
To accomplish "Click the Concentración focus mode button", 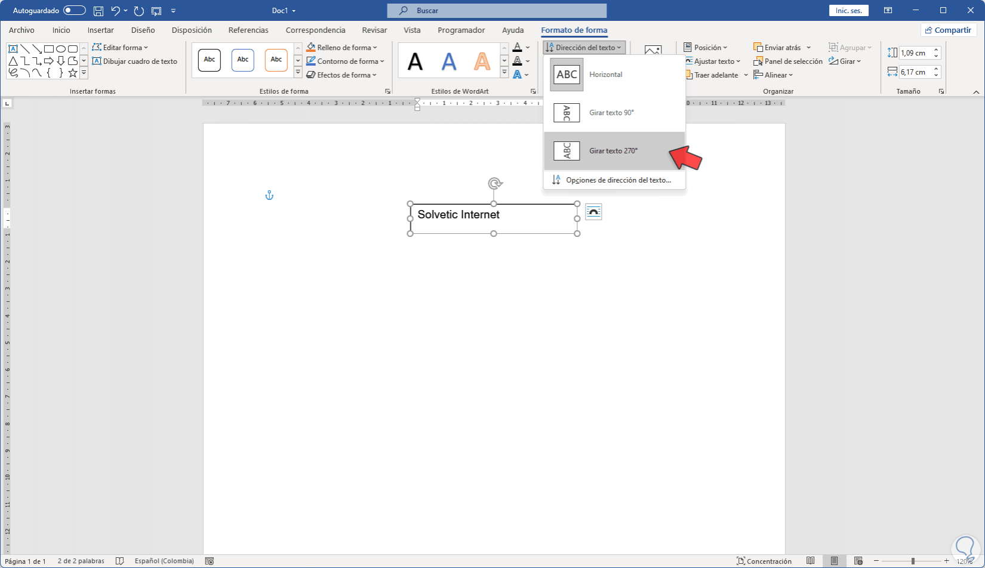I will tap(764, 561).
